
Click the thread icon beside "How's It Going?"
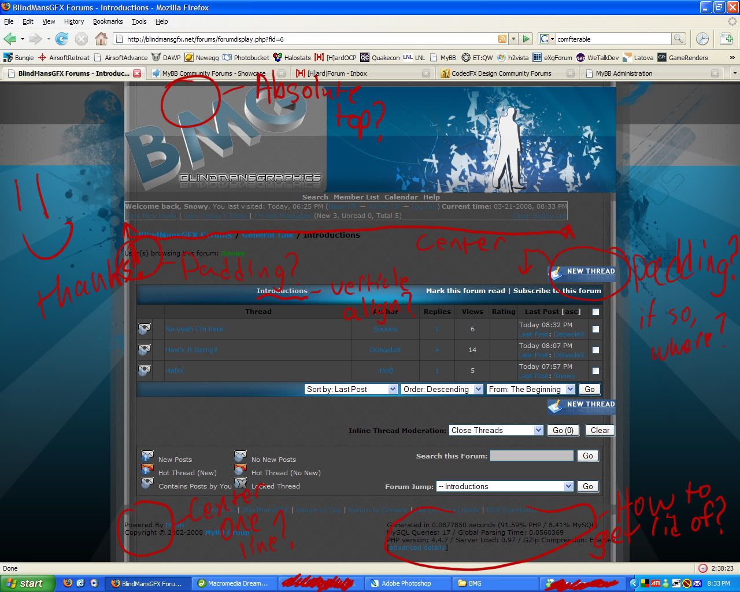(145, 350)
